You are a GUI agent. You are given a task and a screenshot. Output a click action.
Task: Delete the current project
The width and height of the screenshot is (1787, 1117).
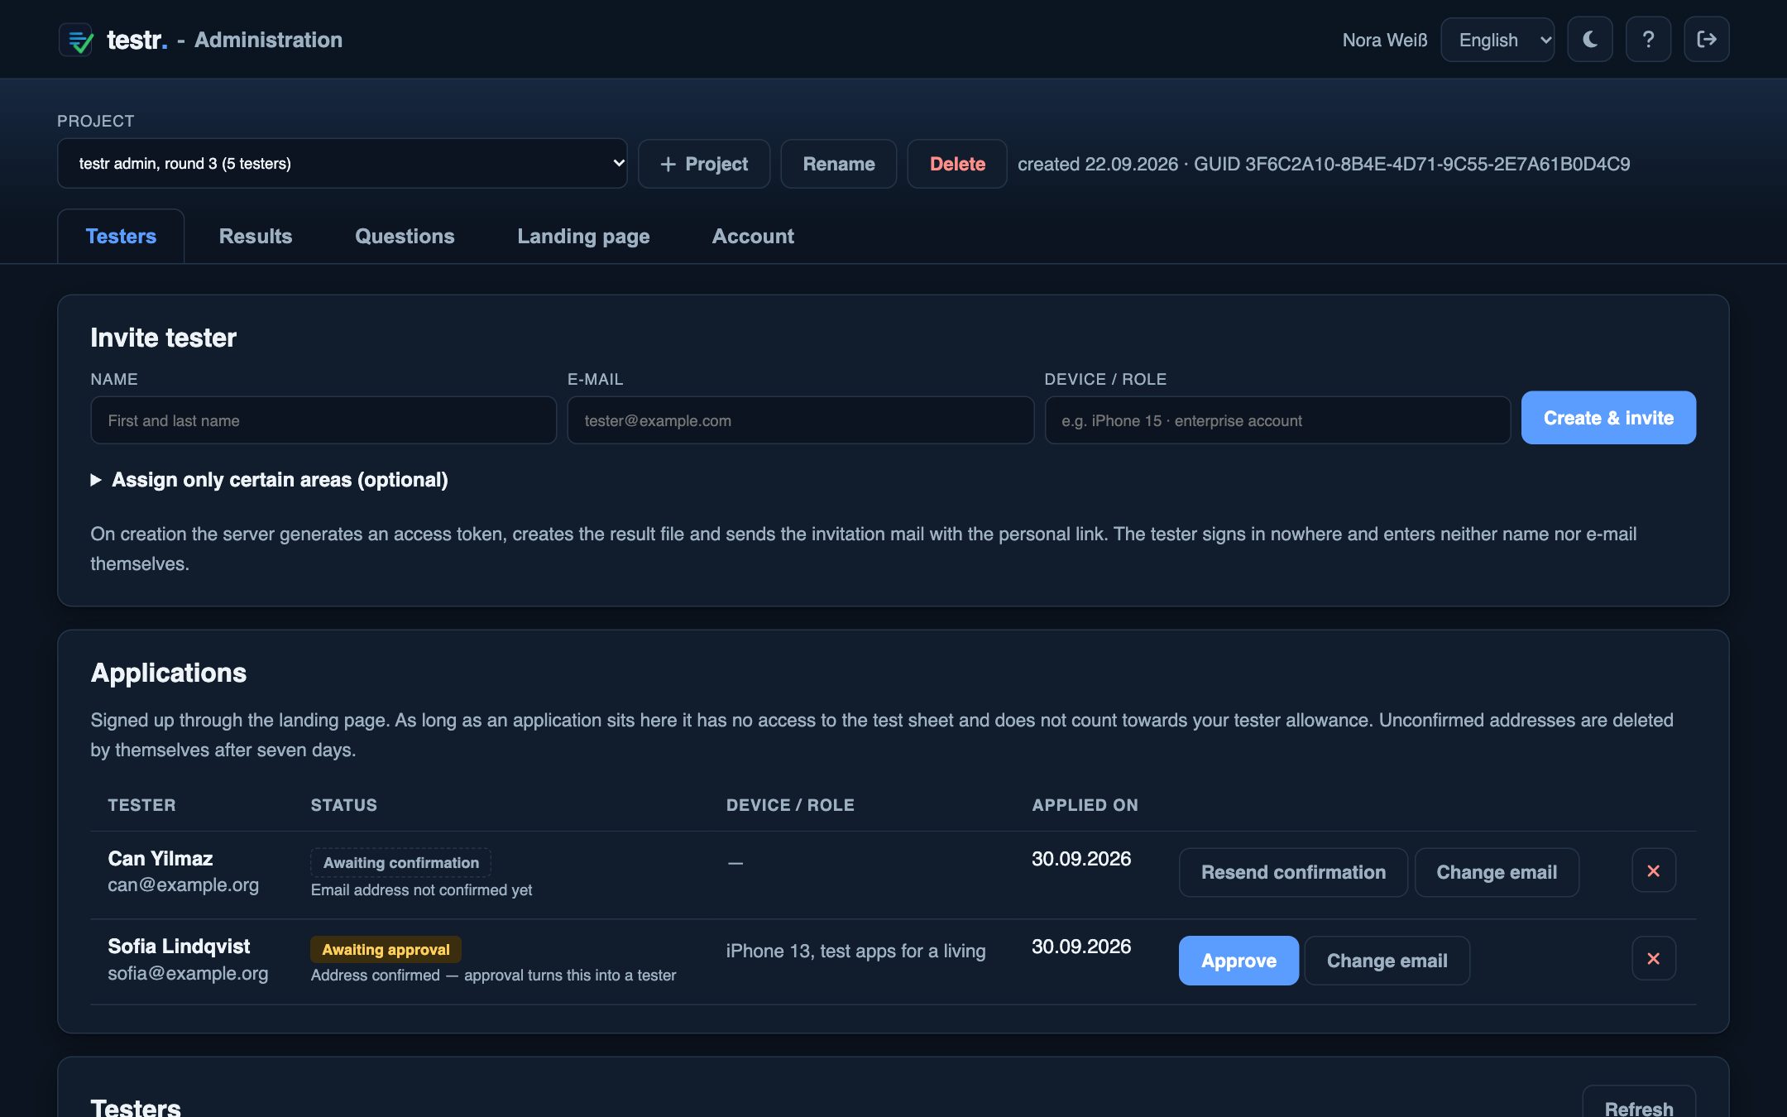(957, 164)
